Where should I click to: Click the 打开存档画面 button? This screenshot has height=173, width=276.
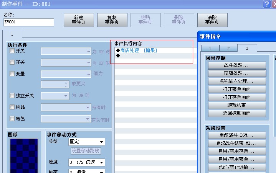tap(237, 97)
